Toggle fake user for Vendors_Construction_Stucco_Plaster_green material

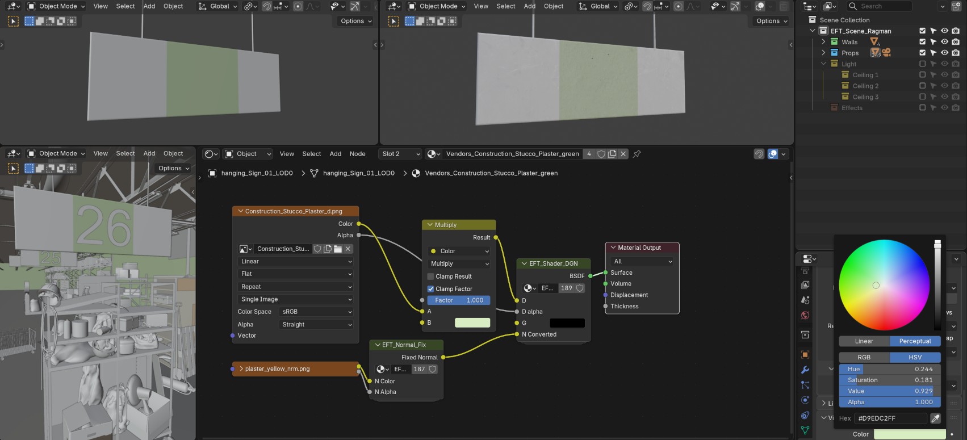click(x=601, y=154)
